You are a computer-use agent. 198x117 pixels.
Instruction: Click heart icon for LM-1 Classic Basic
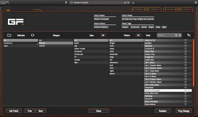tap(186, 65)
